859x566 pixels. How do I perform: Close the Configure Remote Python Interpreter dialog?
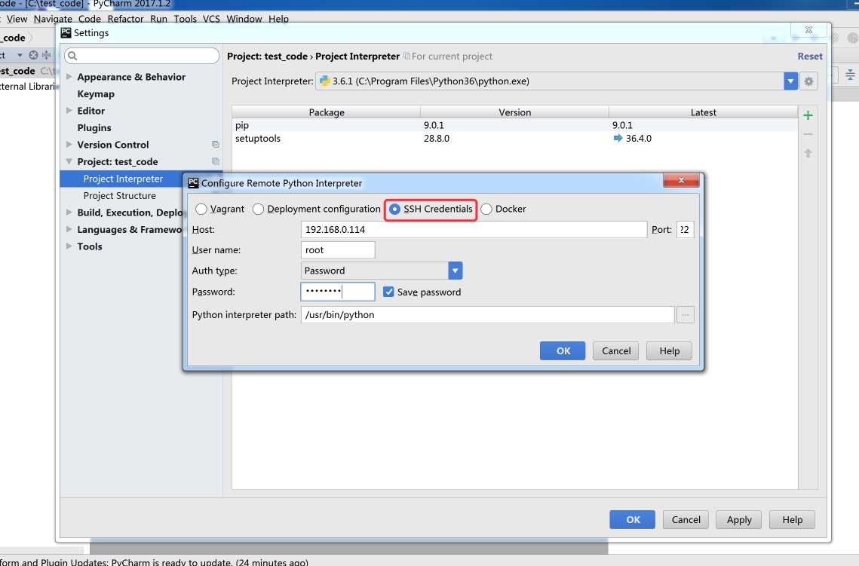pyautogui.click(x=681, y=180)
